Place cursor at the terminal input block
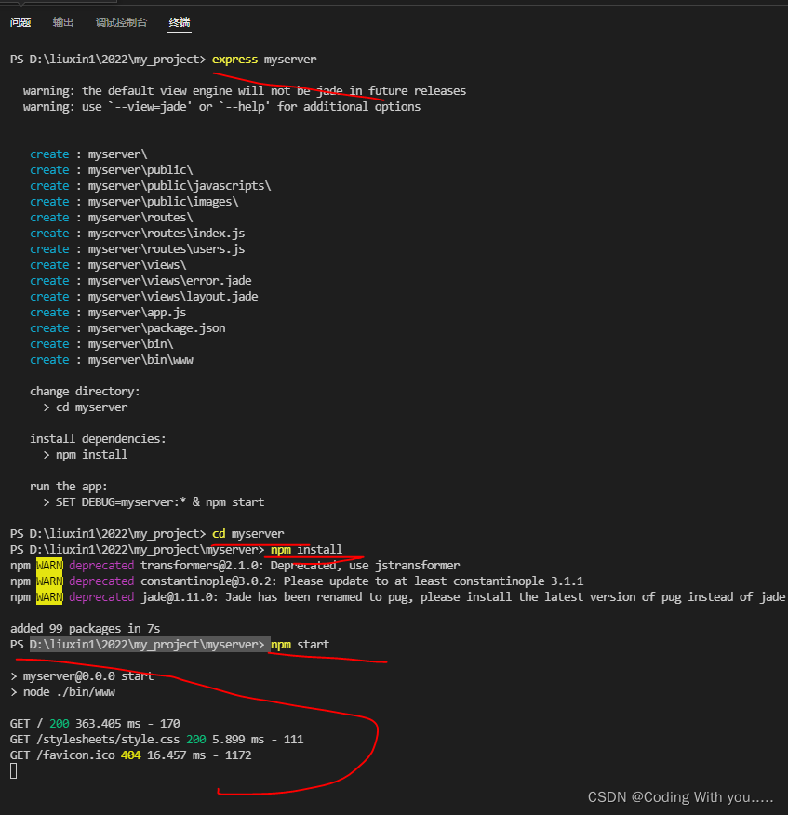The height and width of the screenshot is (815, 788). (13, 770)
